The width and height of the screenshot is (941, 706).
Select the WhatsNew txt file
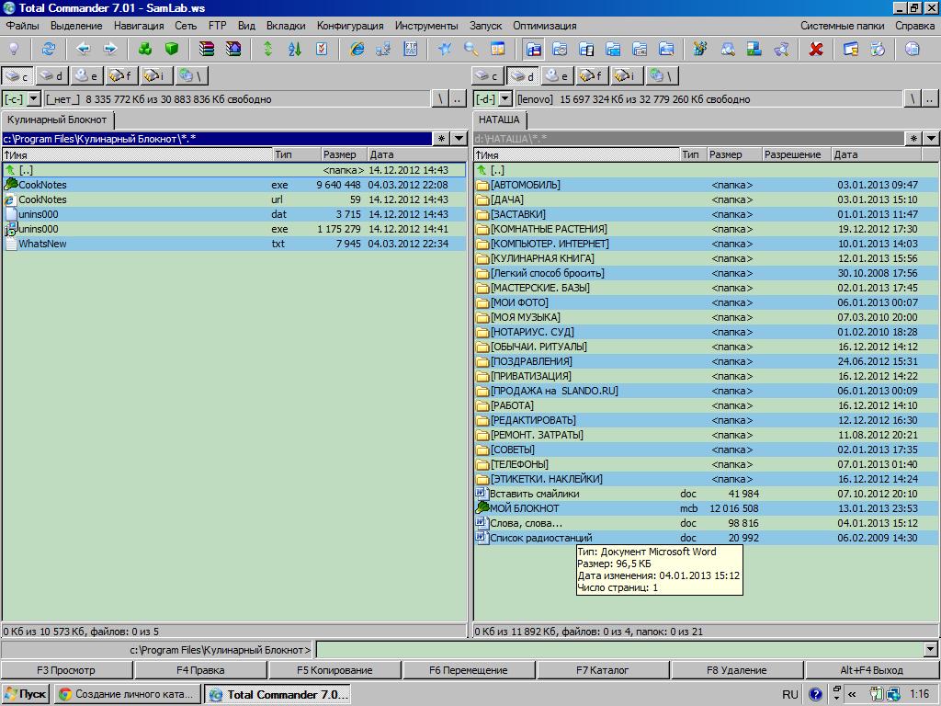[x=234, y=244]
